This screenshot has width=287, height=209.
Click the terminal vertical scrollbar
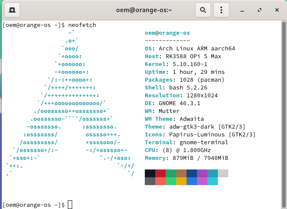[x=284, y=115]
